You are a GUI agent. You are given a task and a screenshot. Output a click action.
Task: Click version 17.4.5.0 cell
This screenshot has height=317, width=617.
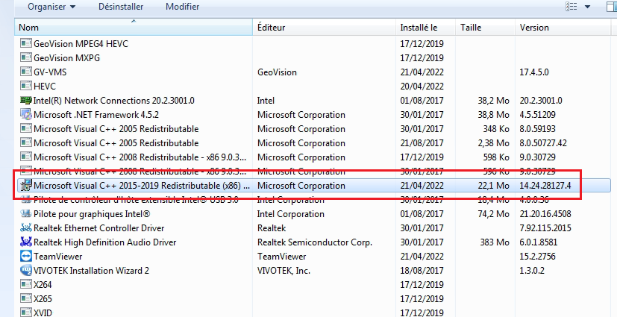pyautogui.click(x=534, y=72)
